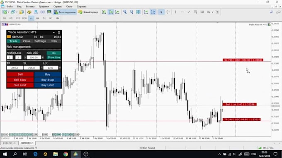Increase Risk USD with plus
The width and height of the screenshot is (282, 158).
point(43,57)
